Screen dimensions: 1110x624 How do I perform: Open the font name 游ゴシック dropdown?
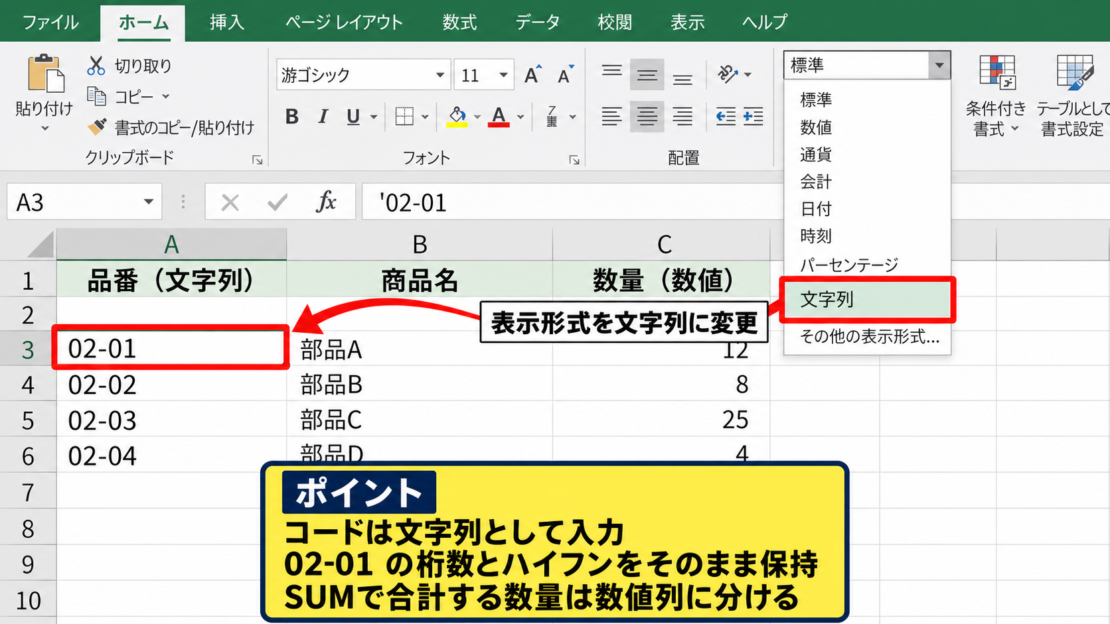[439, 75]
